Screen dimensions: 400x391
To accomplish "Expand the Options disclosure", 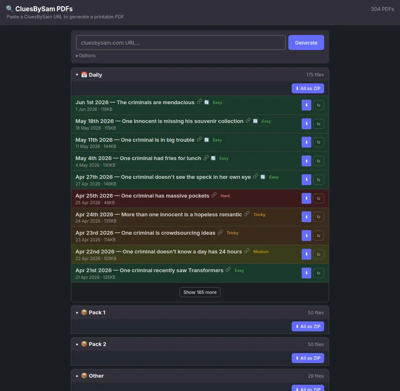I will coord(86,55).
